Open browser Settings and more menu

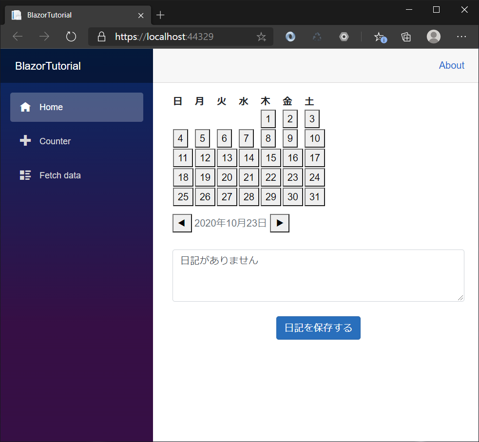point(461,37)
